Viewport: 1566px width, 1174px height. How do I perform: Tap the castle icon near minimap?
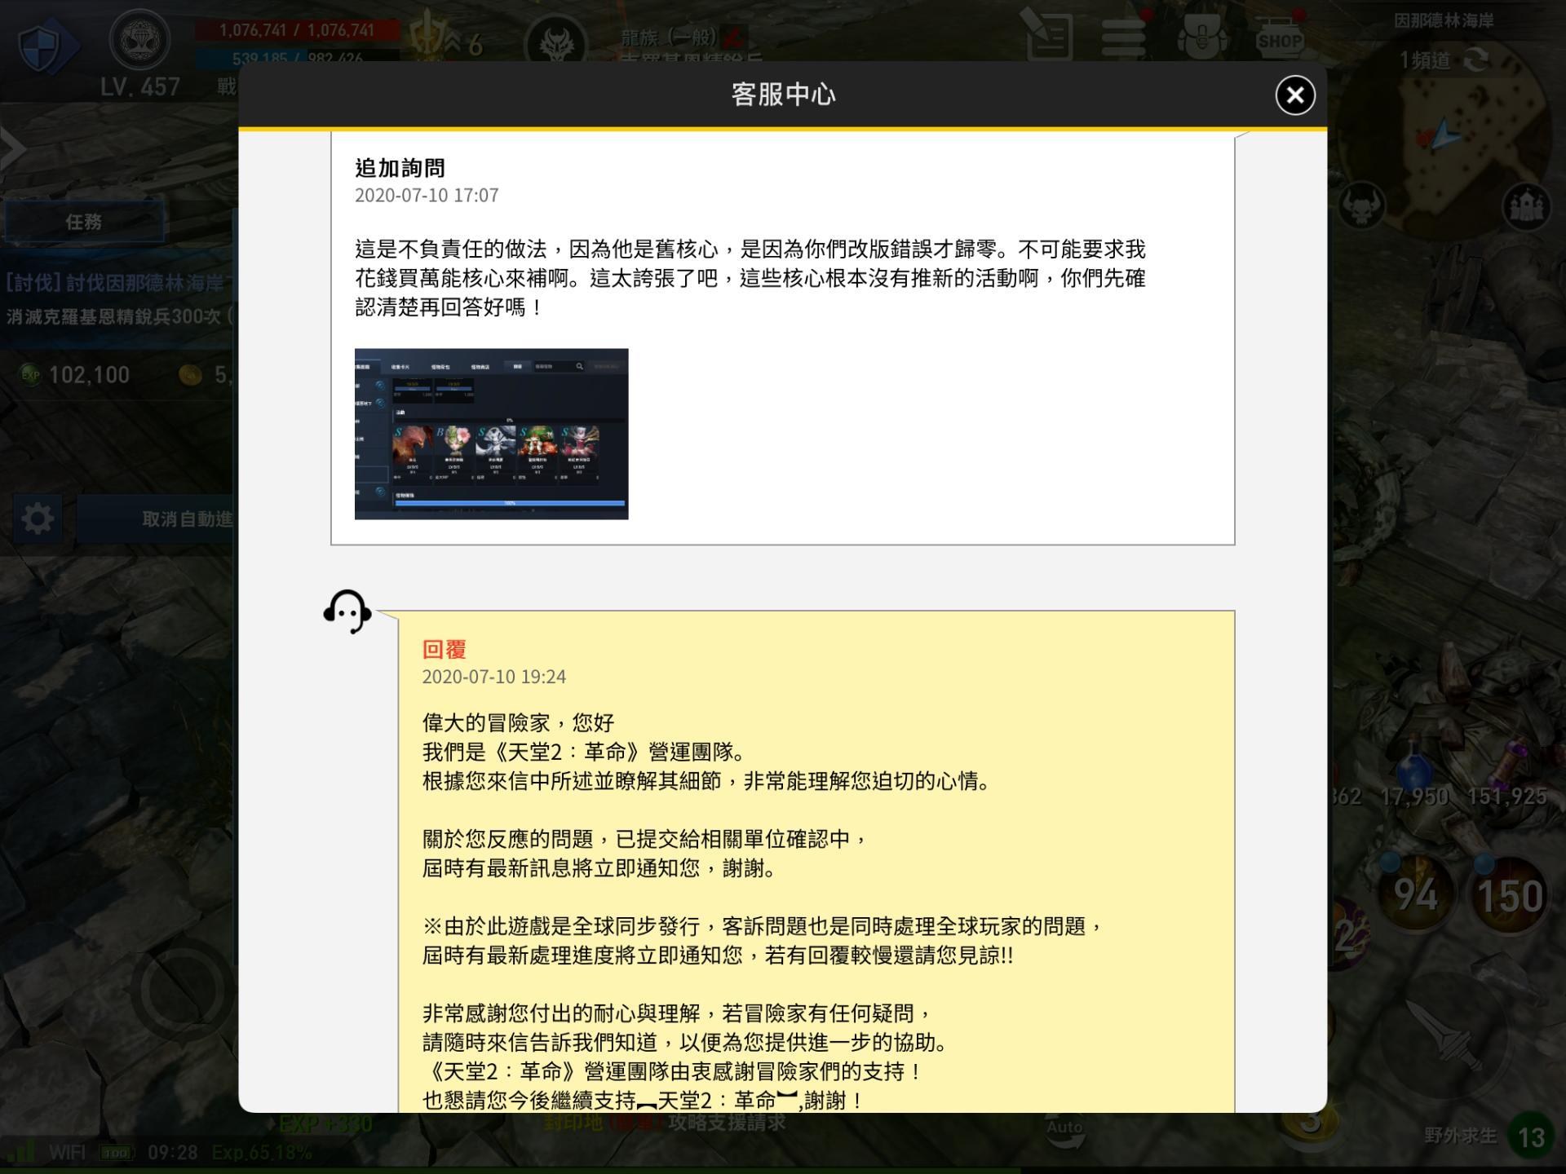(1525, 205)
